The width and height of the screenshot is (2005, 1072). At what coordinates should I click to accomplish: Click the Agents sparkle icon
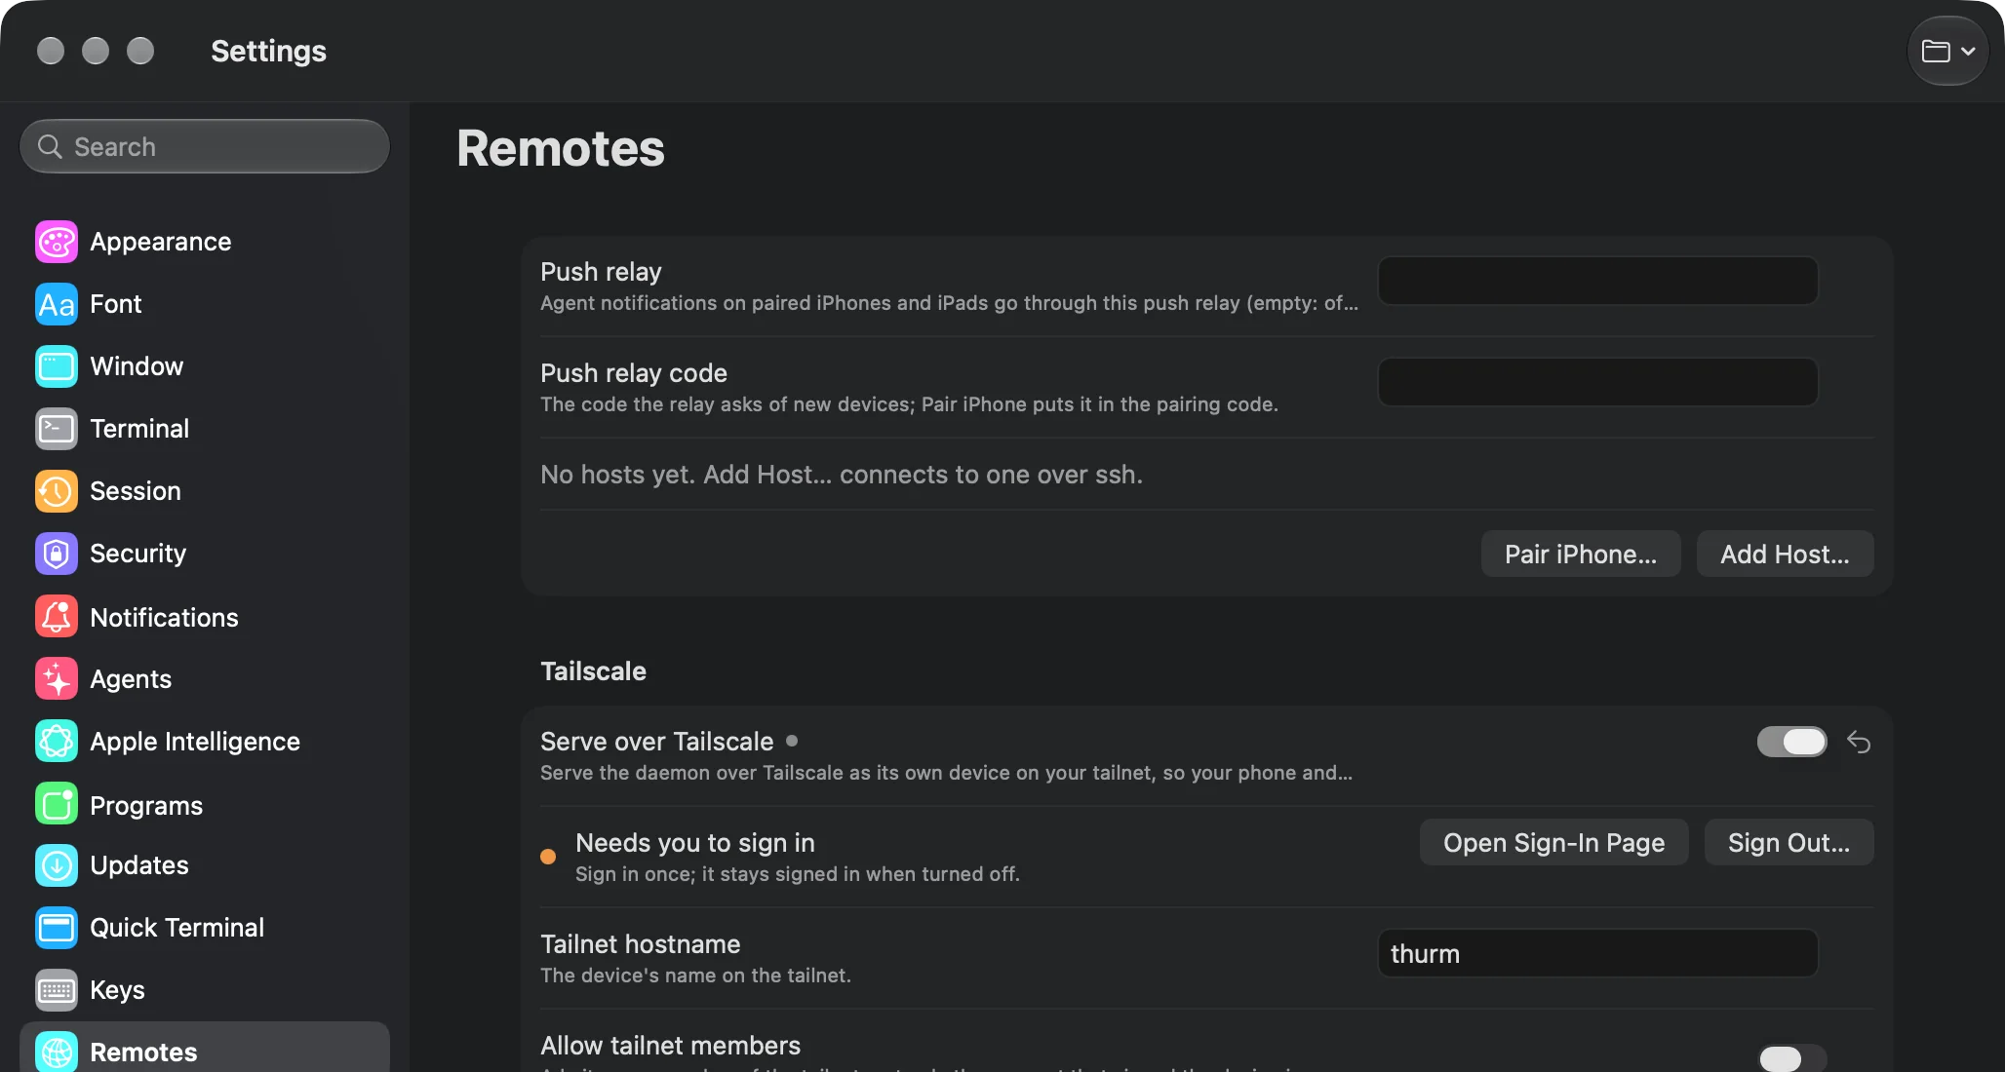point(57,679)
